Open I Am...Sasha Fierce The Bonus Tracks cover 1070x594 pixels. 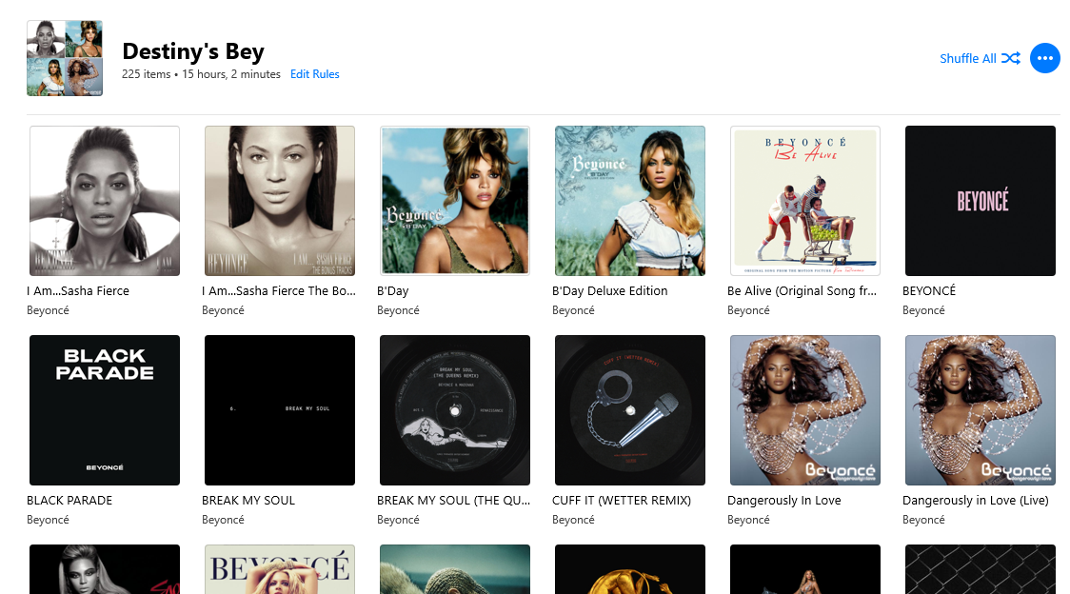280,201
